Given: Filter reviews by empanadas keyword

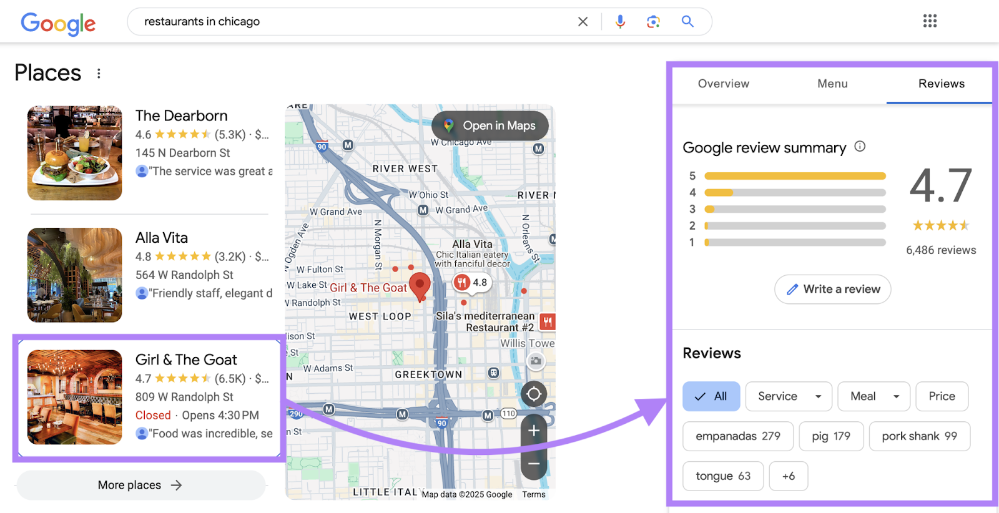Looking at the screenshot, I should click(x=737, y=436).
